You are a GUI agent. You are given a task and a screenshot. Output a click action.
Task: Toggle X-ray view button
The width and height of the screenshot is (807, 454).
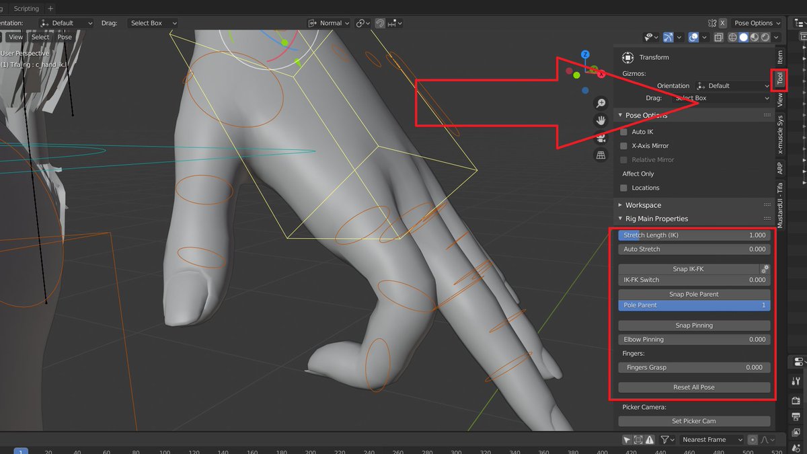click(x=718, y=38)
